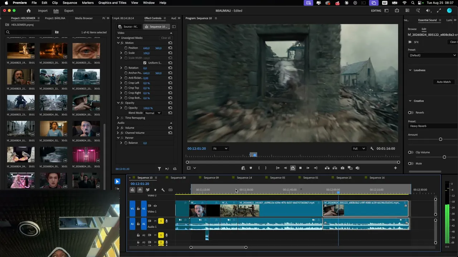
Task: Reset the Opacity value parameter
Action: point(170,108)
